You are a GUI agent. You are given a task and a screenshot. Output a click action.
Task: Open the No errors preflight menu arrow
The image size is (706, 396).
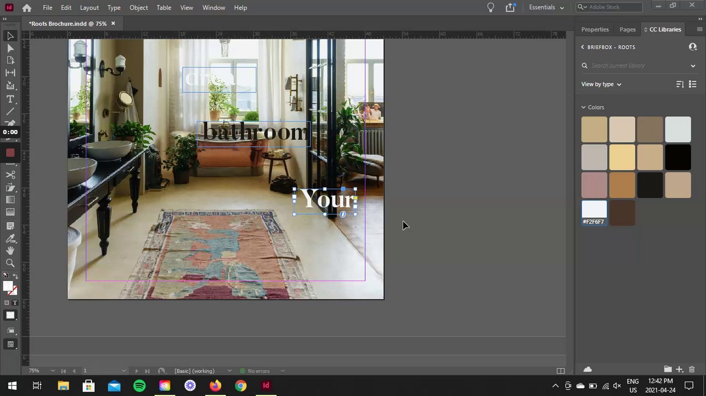[x=283, y=371]
